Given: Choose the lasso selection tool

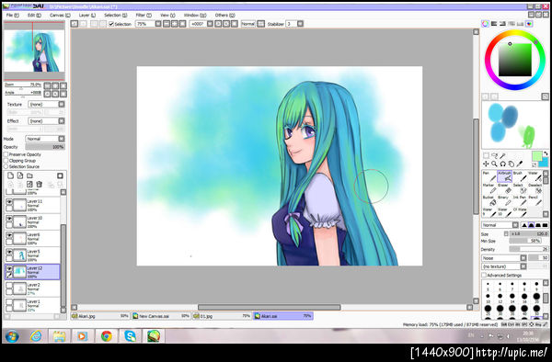Looking at the screenshot, I should click(495, 155).
